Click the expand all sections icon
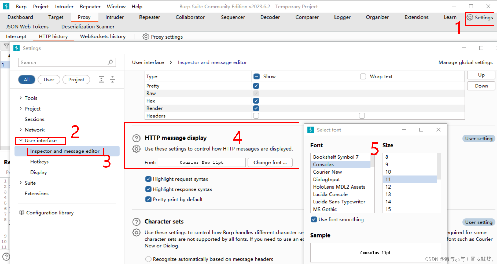The width and height of the screenshot is (497, 264). (x=101, y=79)
